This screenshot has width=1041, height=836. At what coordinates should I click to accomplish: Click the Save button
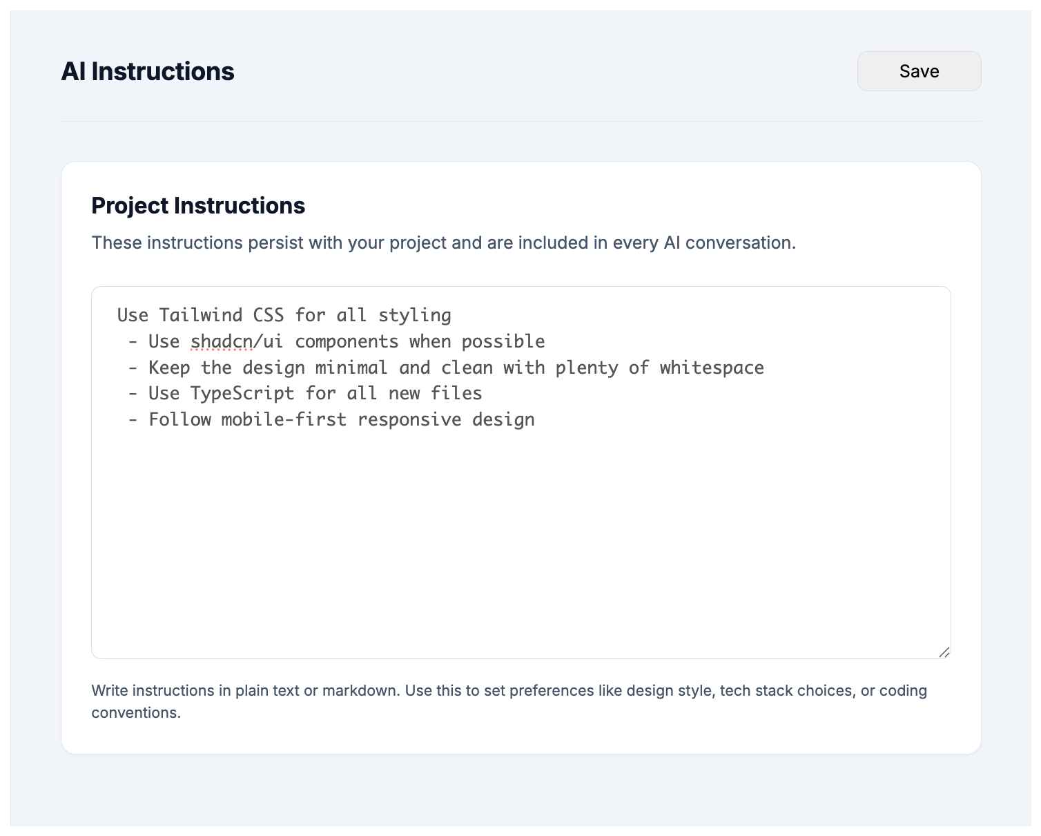tap(918, 71)
